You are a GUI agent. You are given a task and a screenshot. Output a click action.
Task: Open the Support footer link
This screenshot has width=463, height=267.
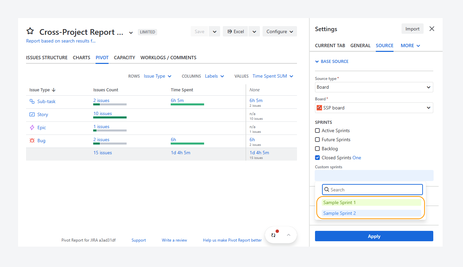(139, 240)
